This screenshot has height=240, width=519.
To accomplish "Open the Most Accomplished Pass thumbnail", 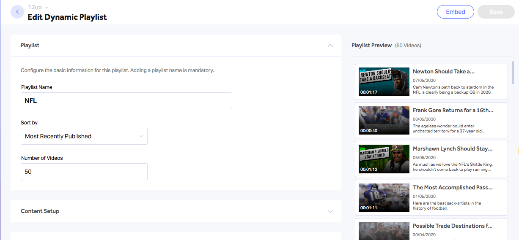I will (384, 197).
